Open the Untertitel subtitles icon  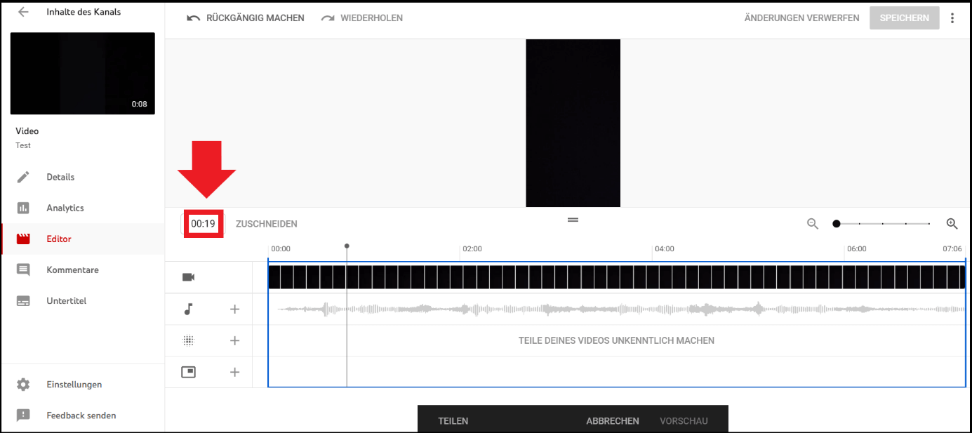coord(23,300)
